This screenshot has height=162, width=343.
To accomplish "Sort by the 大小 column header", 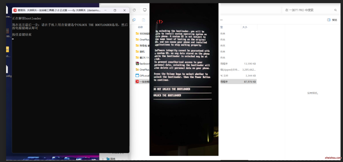I will coord(244,27).
